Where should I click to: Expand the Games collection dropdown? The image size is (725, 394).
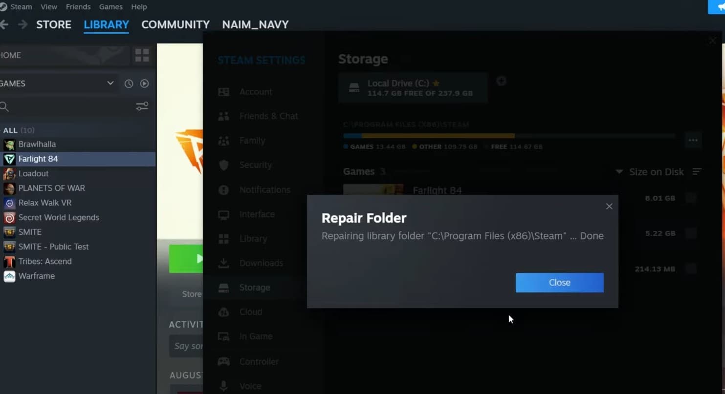point(110,83)
